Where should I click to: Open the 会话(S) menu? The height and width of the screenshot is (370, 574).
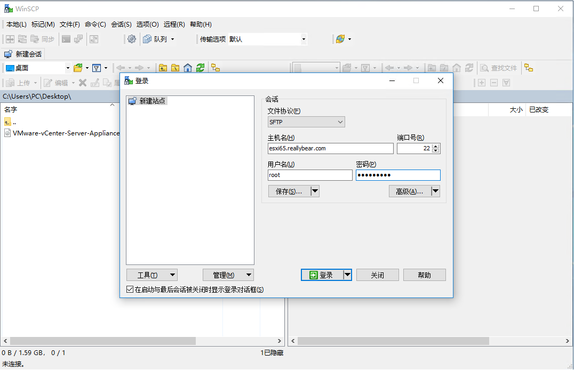point(121,24)
